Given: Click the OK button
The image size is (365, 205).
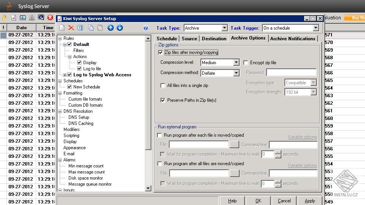Looking at the screenshot, I should click(x=258, y=201).
